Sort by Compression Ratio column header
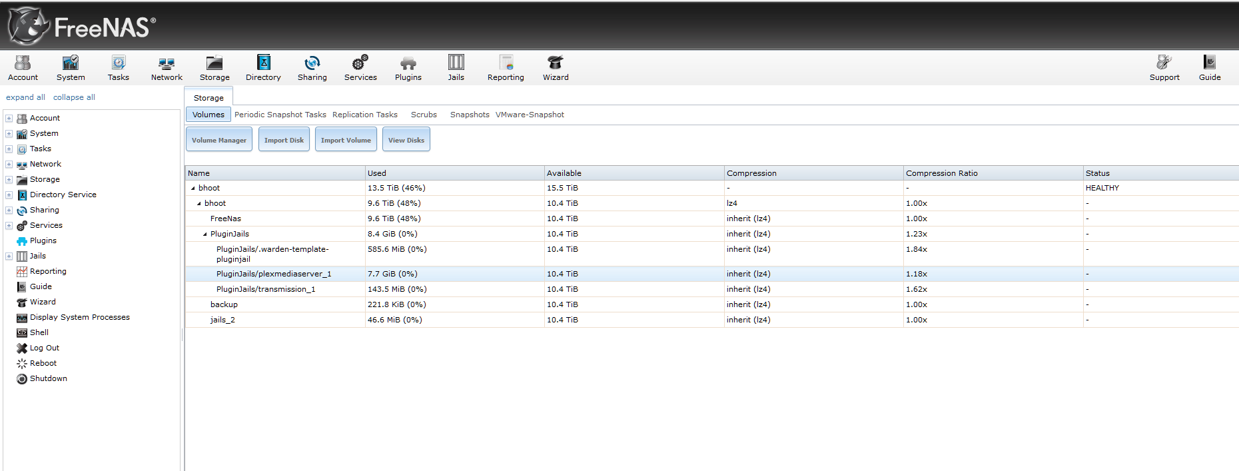 [x=993, y=173]
